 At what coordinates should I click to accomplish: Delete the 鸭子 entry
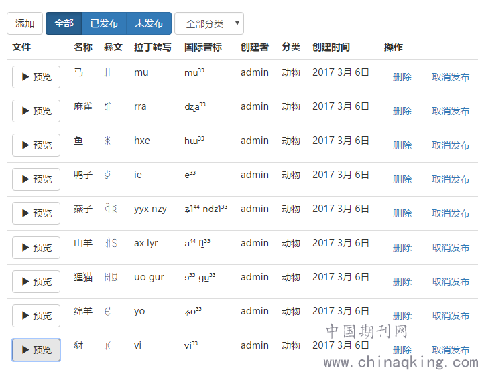(402, 179)
